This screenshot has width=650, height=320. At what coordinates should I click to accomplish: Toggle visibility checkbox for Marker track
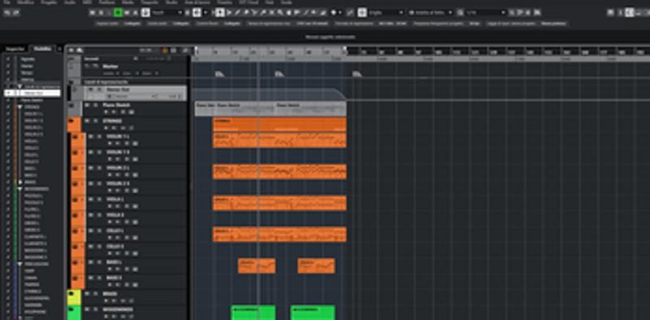point(7,66)
